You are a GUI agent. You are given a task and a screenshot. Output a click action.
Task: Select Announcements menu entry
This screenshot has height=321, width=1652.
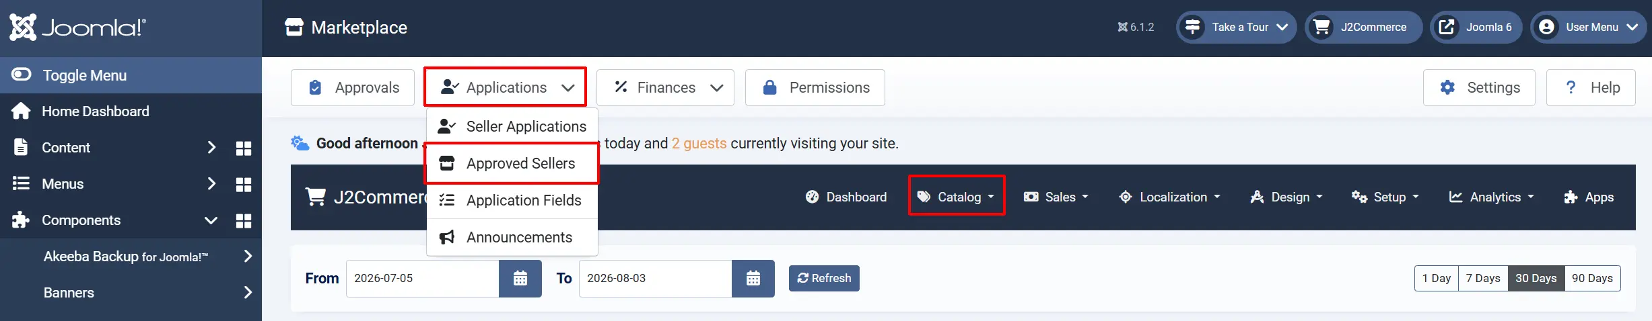(512, 237)
